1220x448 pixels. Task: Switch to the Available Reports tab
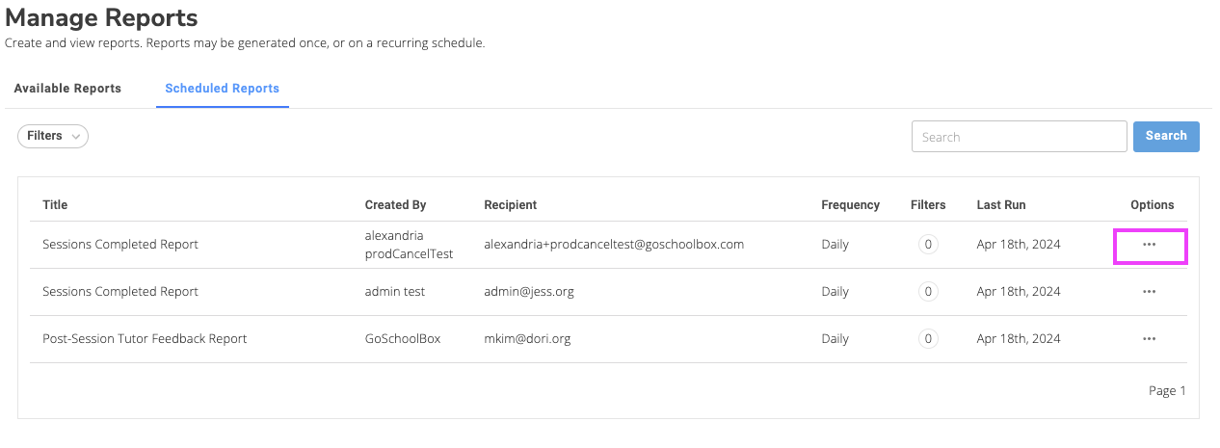click(x=67, y=89)
